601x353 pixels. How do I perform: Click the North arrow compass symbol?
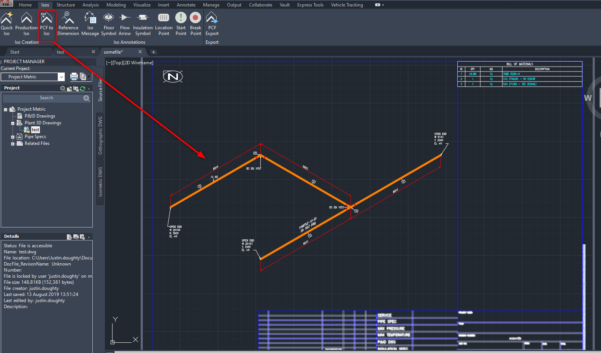point(173,76)
